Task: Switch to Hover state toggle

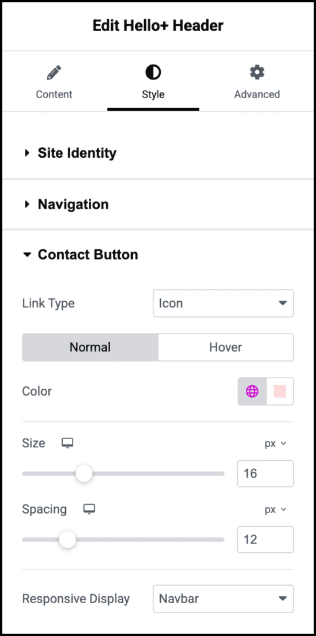Action: (225, 347)
